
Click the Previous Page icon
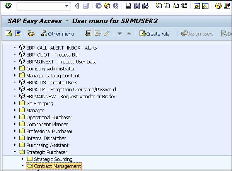(167, 6)
